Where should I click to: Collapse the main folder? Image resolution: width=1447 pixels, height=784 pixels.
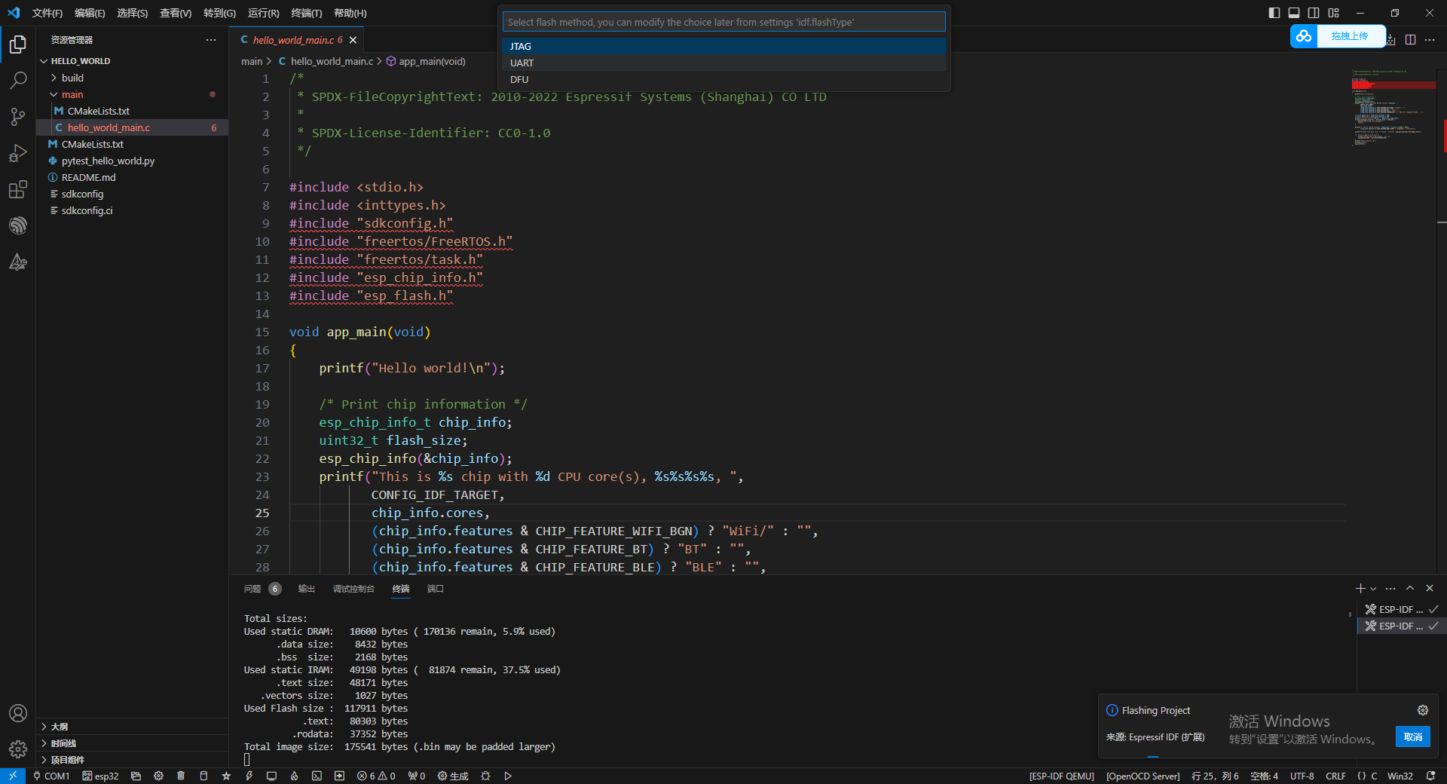(72, 94)
